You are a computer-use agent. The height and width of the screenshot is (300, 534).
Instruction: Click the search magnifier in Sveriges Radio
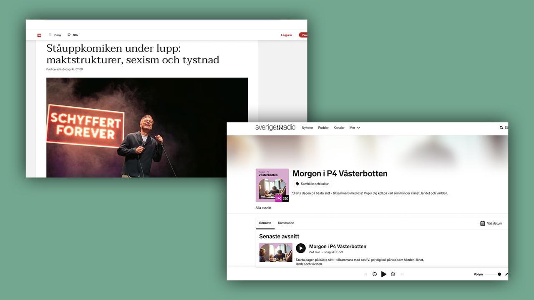(501, 127)
